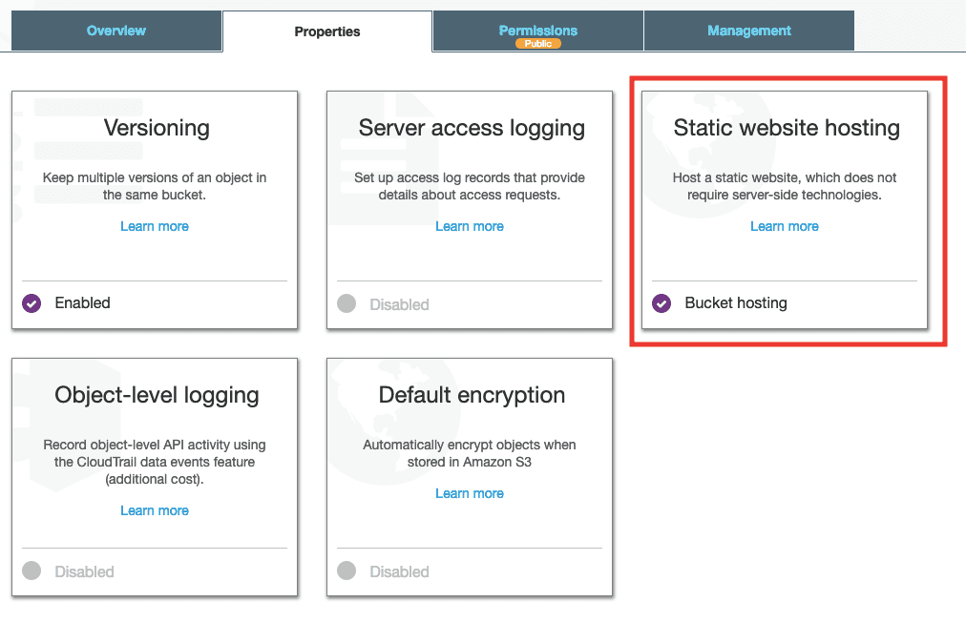
Task: Open the Permissions tab
Action: point(537,30)
